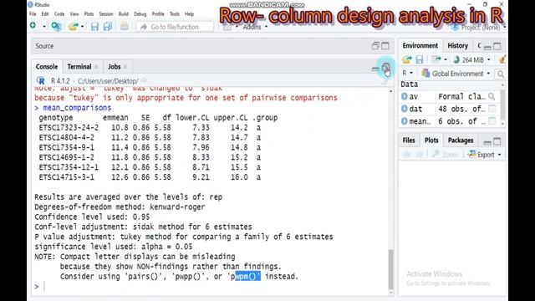Image resolution: width=535 pixels, height=301 pixels.
Task: Minimize the Environment pane
Action: (x=487, y=47)
